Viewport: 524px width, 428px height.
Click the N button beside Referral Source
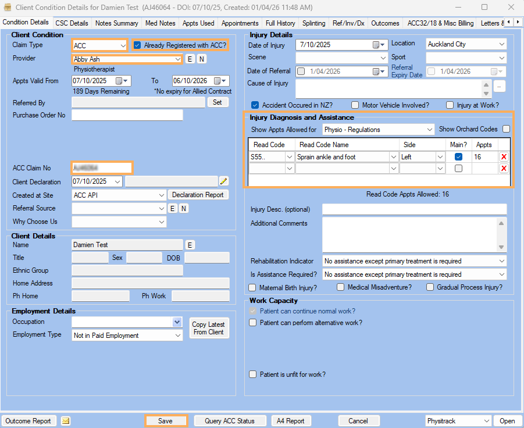coord(183,209)
